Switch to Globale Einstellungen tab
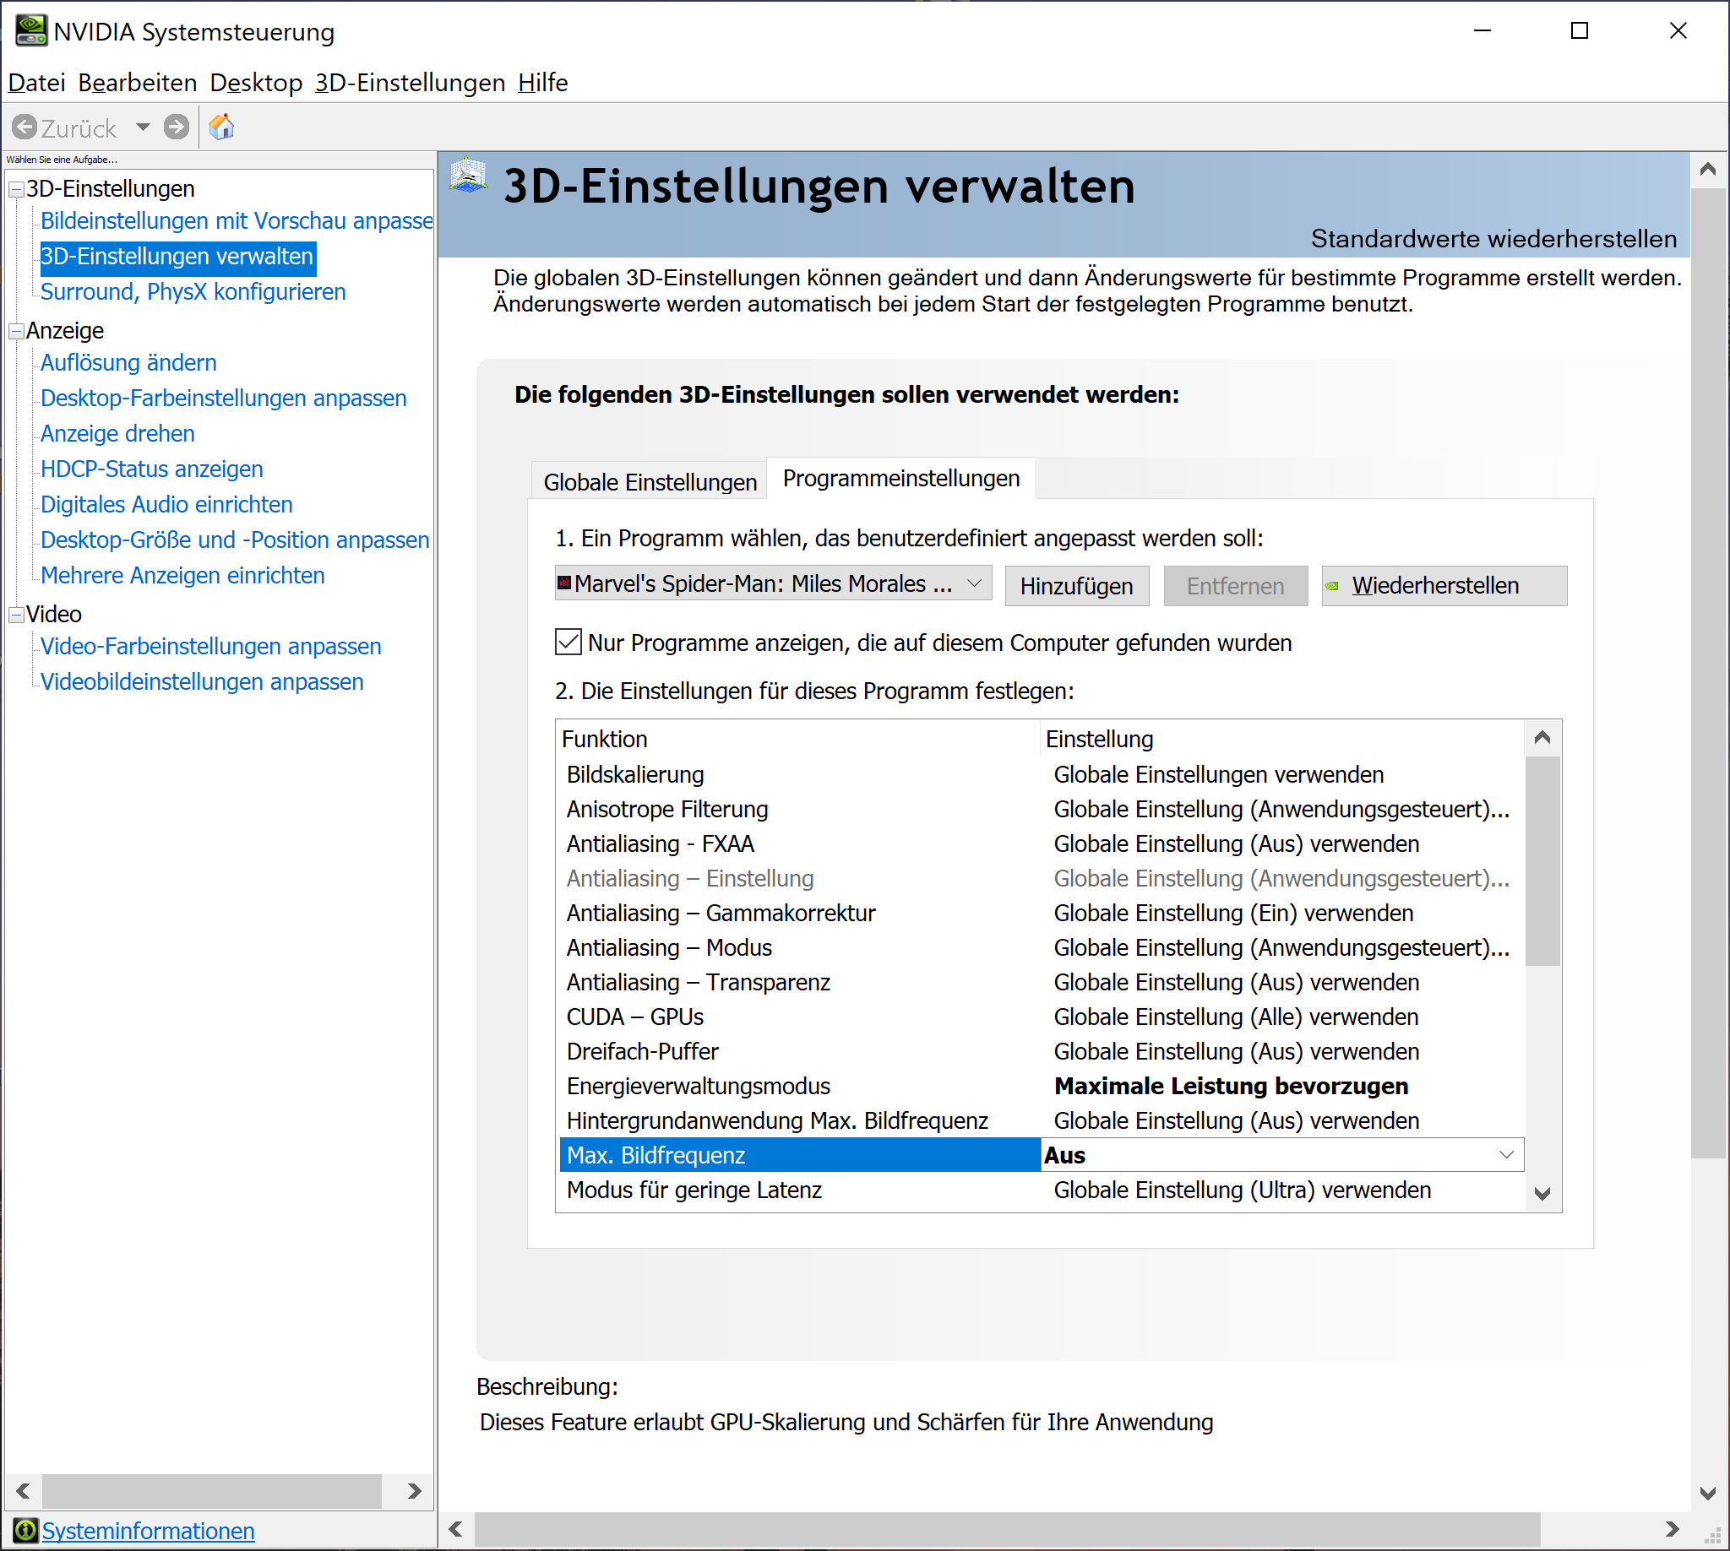Image resolution: width=1730 pixels, height=1551 pixels. click(x=650, y=482)
